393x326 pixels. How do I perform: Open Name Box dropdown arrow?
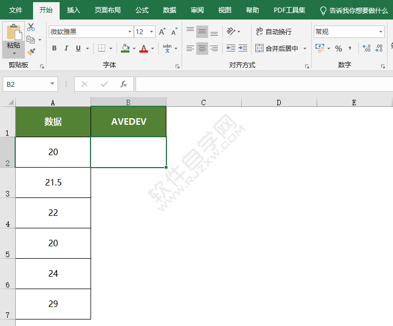(52, 84)
